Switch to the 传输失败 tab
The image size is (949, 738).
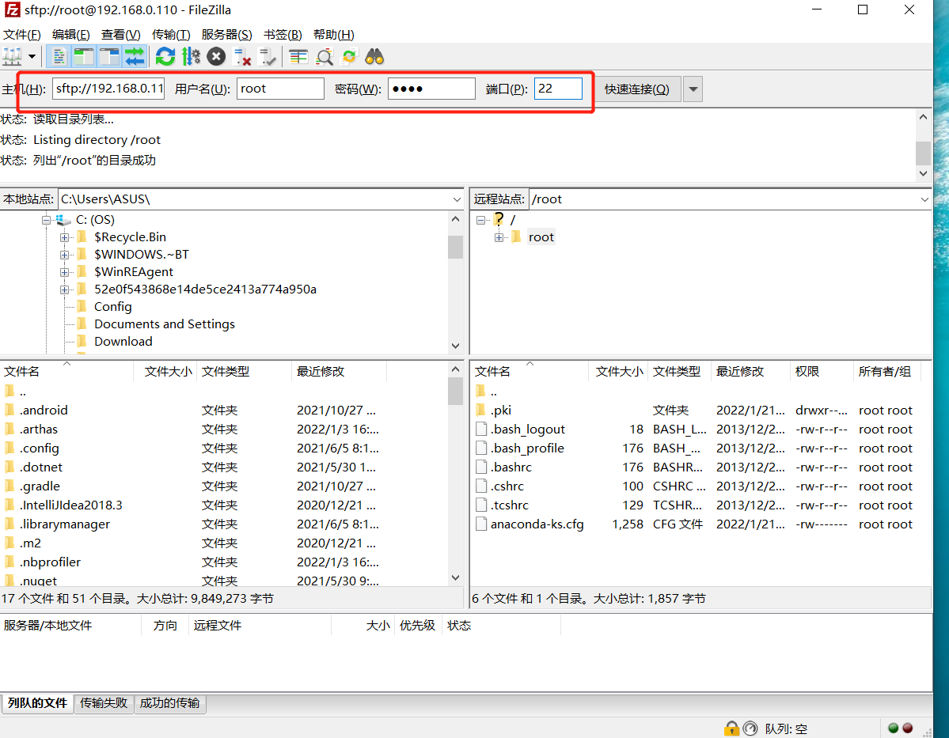click(x=104, y=703)
